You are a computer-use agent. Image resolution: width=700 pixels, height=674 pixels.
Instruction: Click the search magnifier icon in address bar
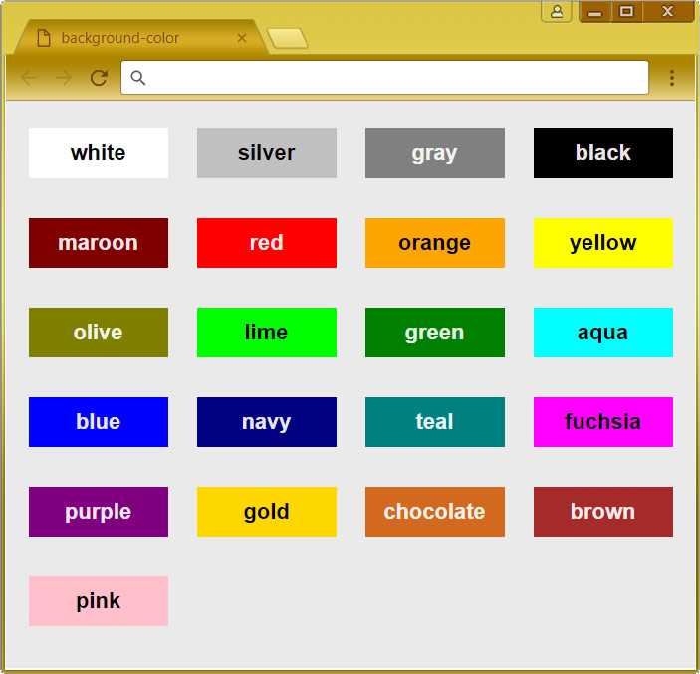point(138,78)
